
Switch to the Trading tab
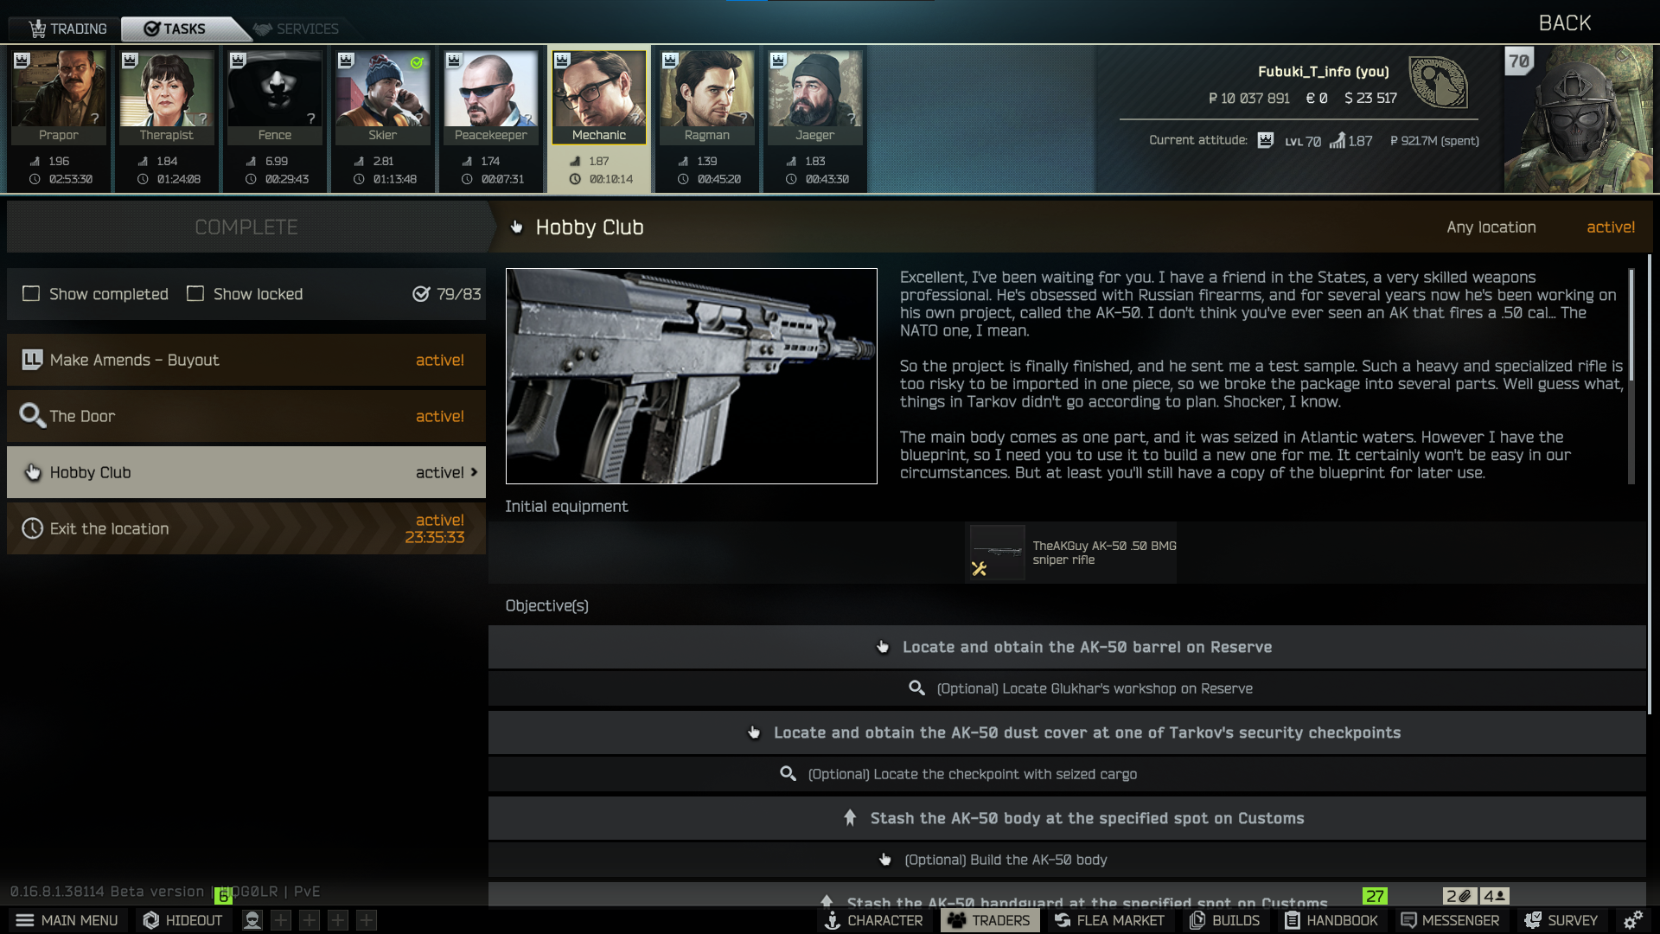[67, 29]
